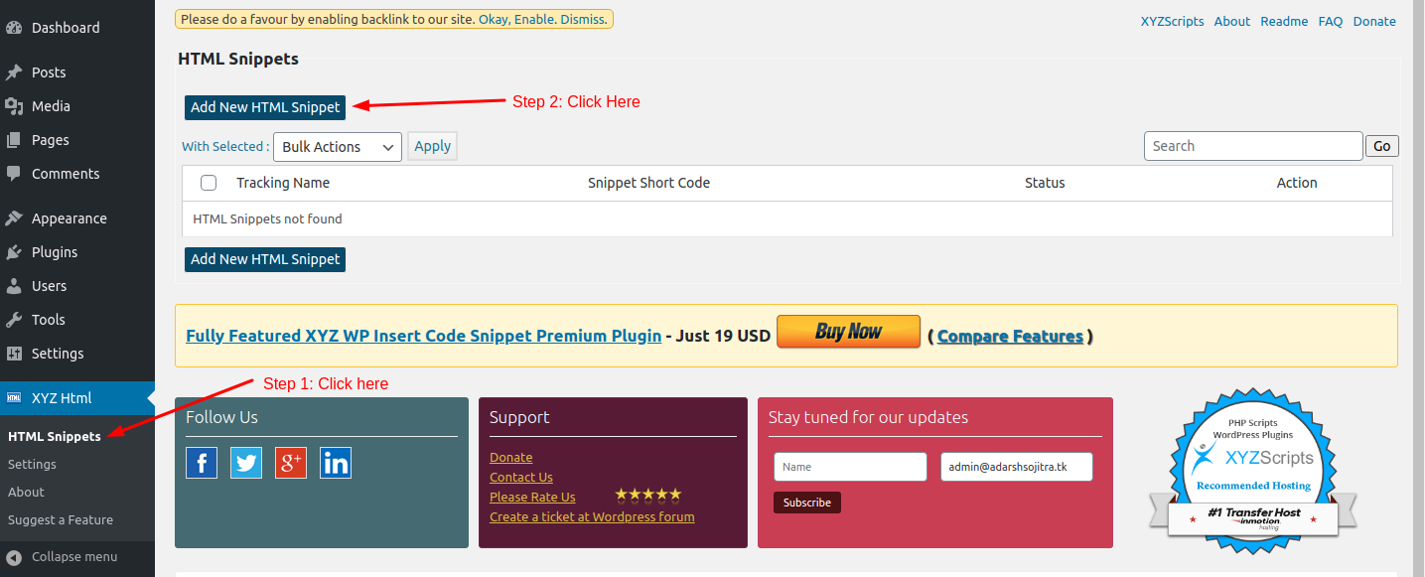Screen dimensions: 1425x577
Task: Click the Plugins plug icon
Action: pos(14,252)
